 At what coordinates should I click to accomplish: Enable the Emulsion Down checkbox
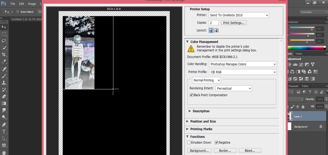(x=189, y=143)
